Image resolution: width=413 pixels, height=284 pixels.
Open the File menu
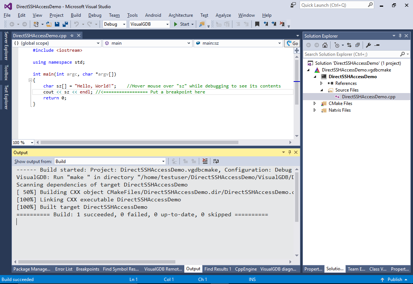[7, 15]
